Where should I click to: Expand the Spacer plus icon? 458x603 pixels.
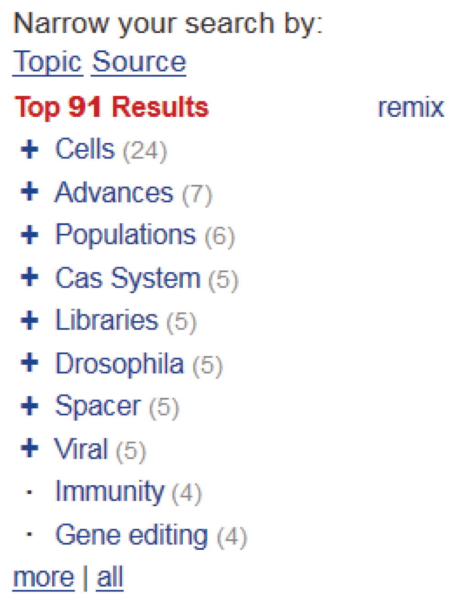30,406
